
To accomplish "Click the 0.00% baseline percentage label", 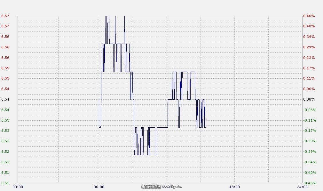I will point(309,100).
